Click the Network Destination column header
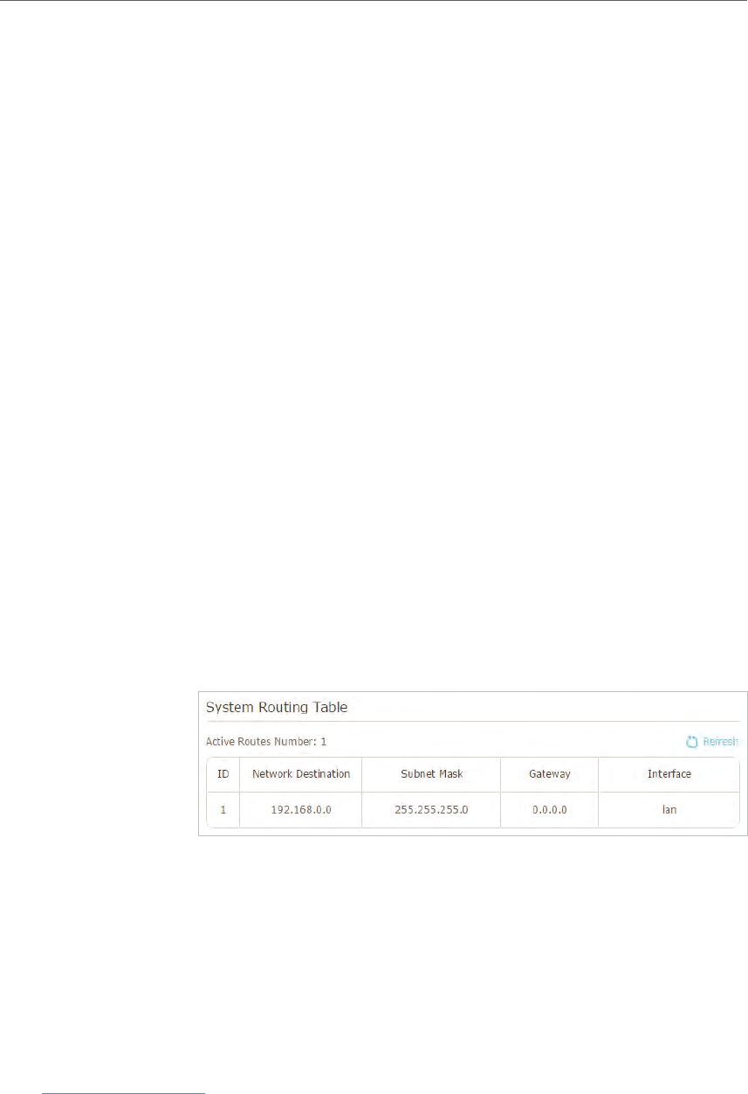Screen dimensions: 748x1094 (300, 774)
